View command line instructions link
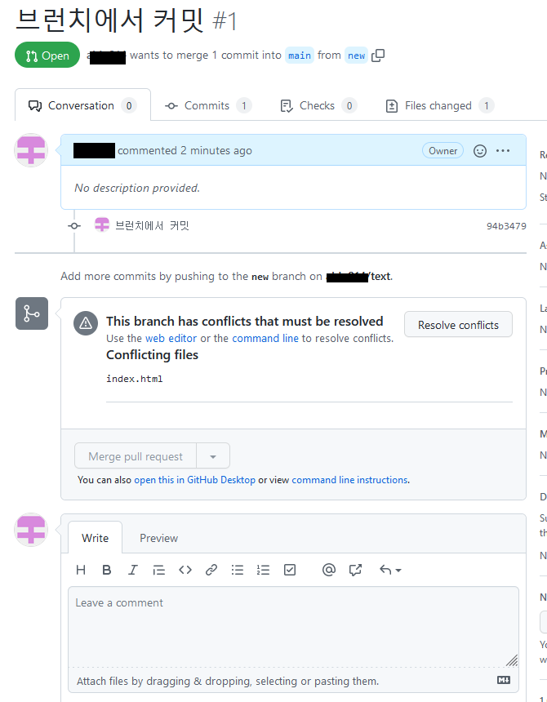The width and height of the screenshot is (547, 702). [x=349, y=480]
